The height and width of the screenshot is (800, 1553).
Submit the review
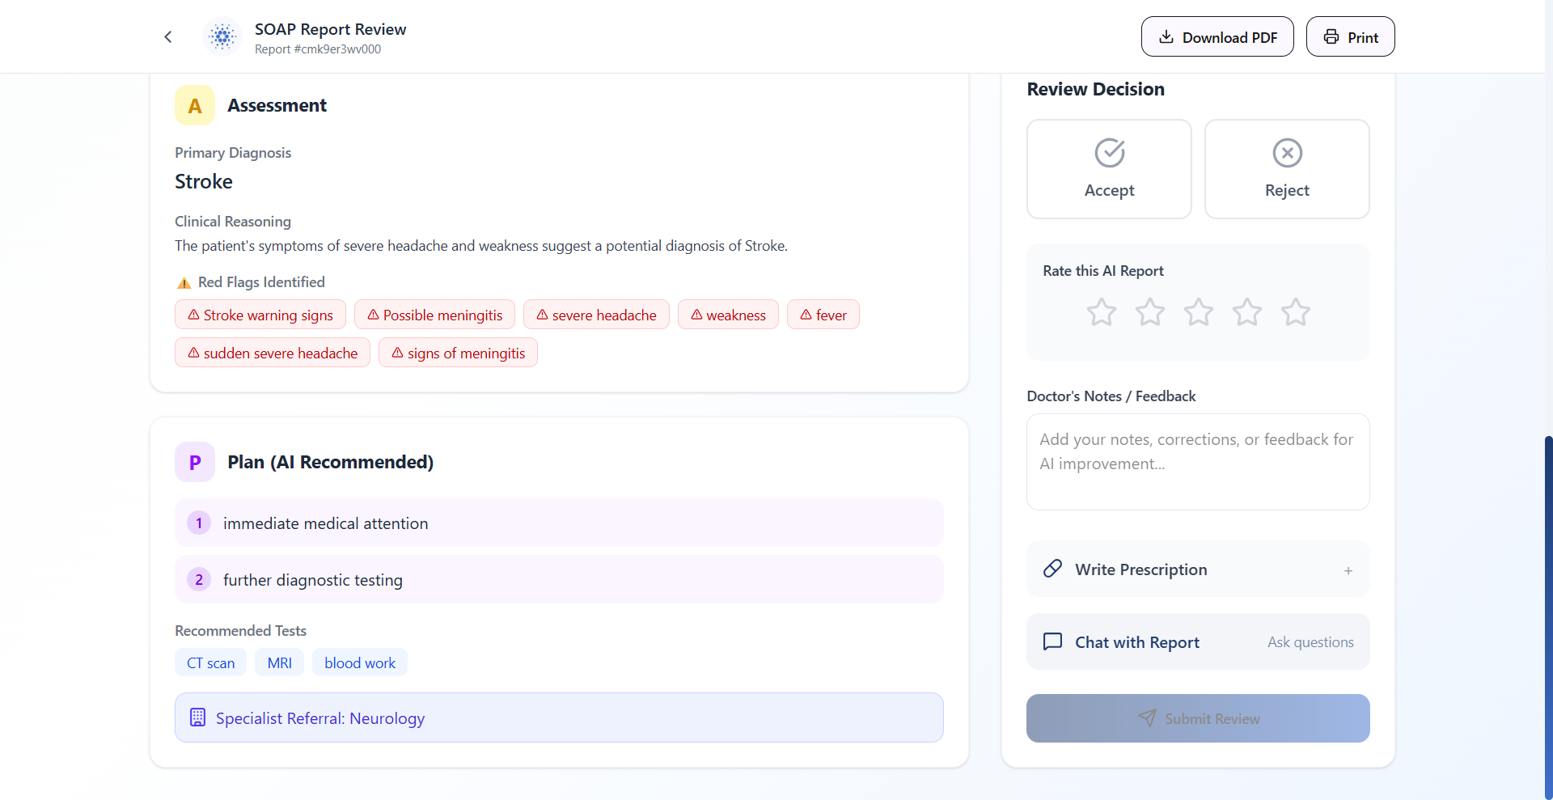point(1198,718)
